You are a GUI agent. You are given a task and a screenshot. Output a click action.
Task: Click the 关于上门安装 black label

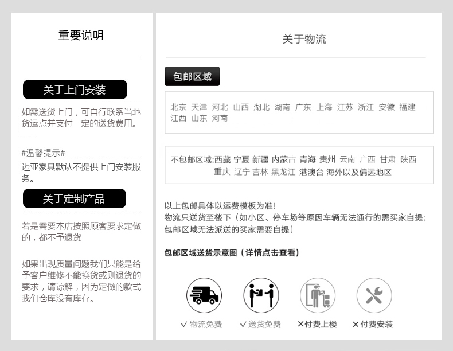75,89
